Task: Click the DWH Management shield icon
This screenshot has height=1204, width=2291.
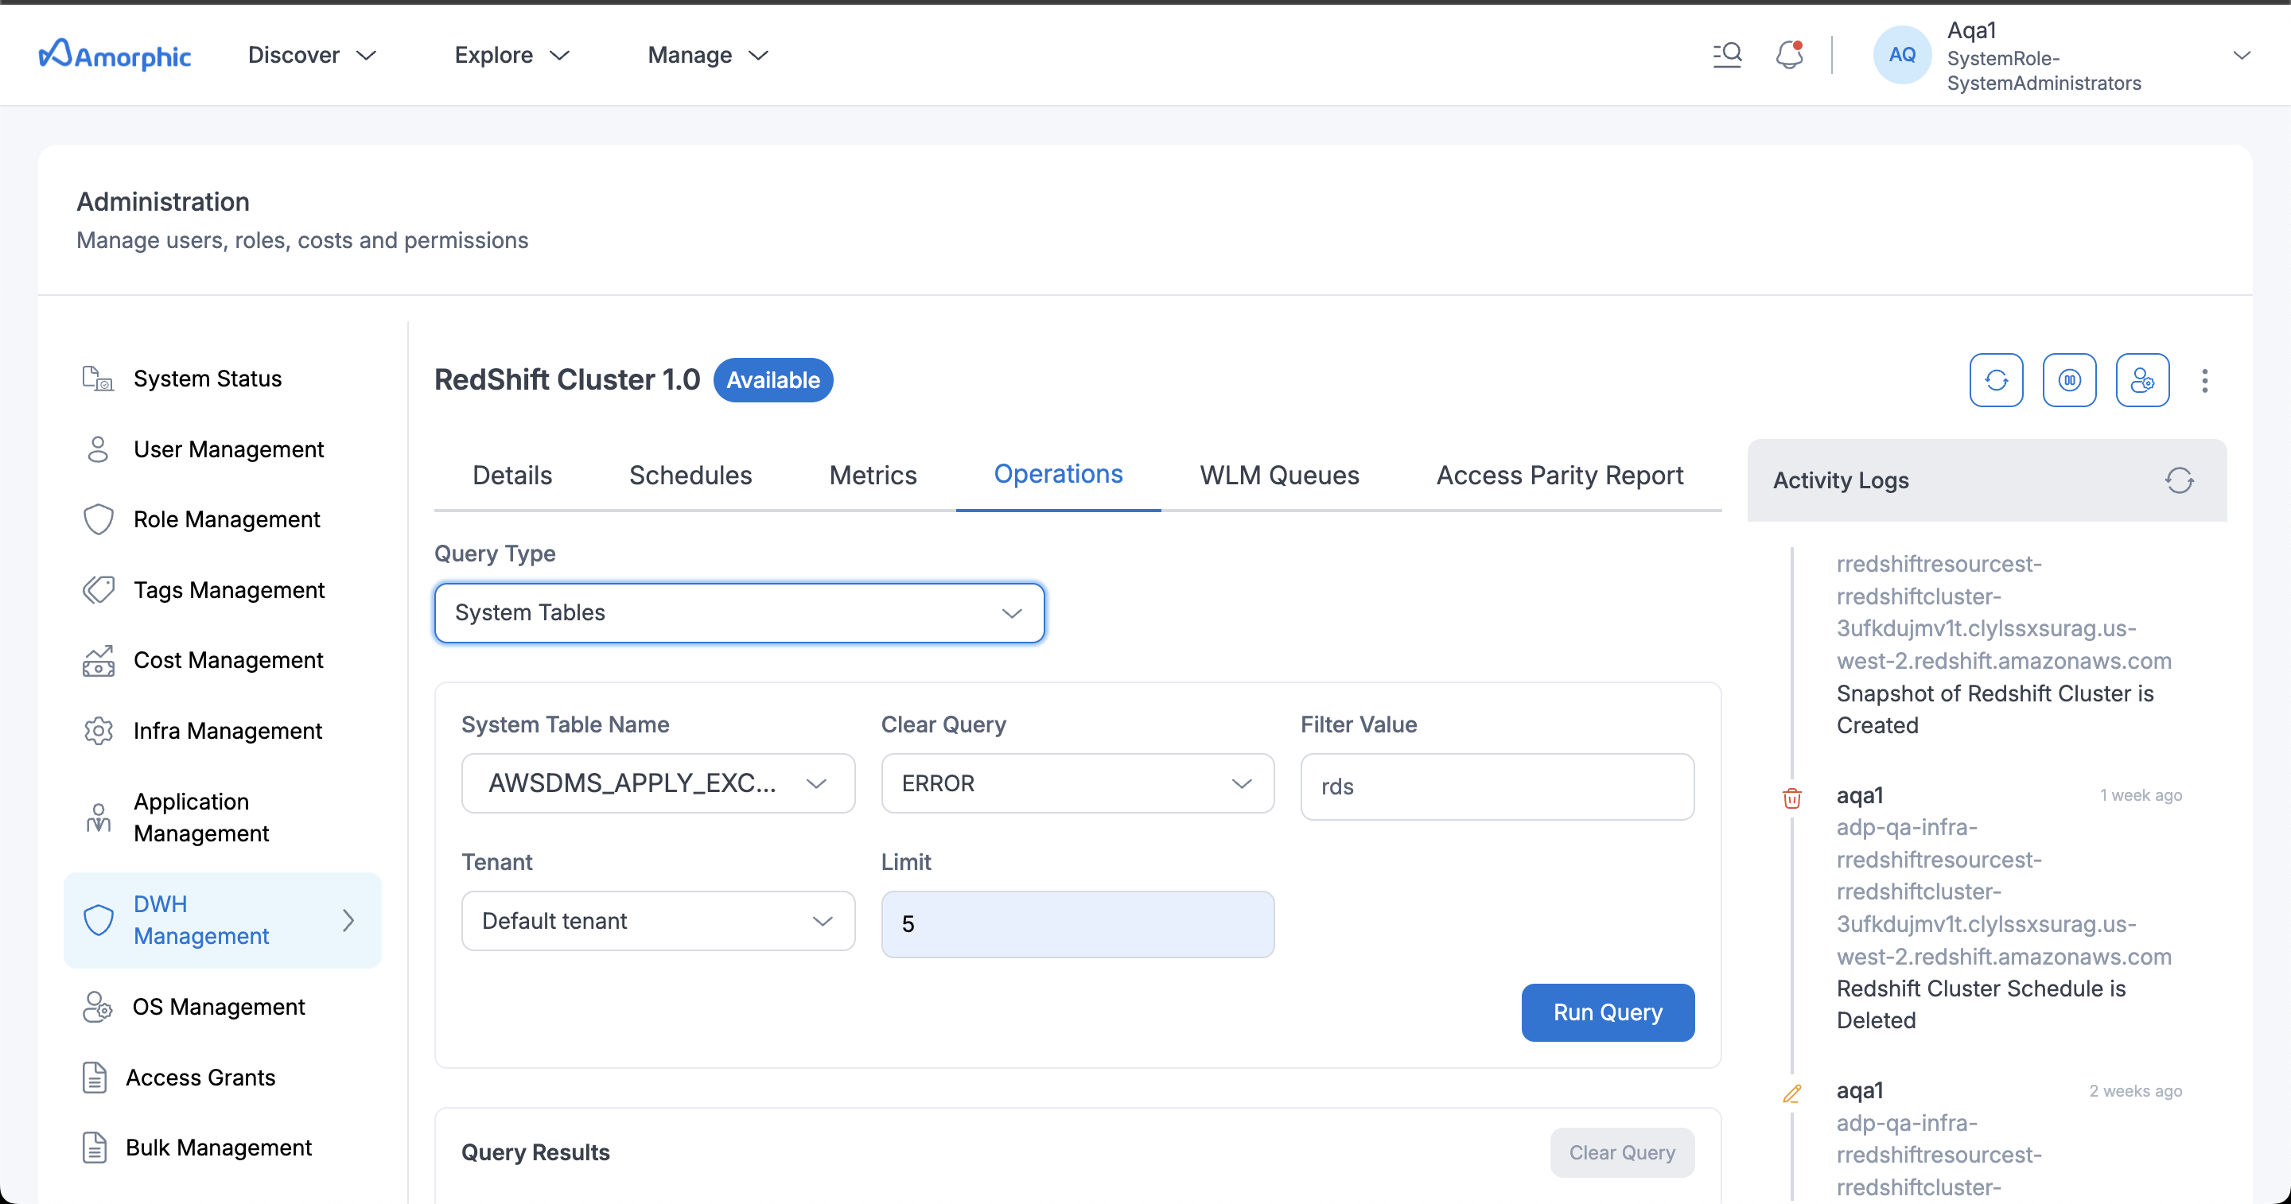Action: click(98, 920)
